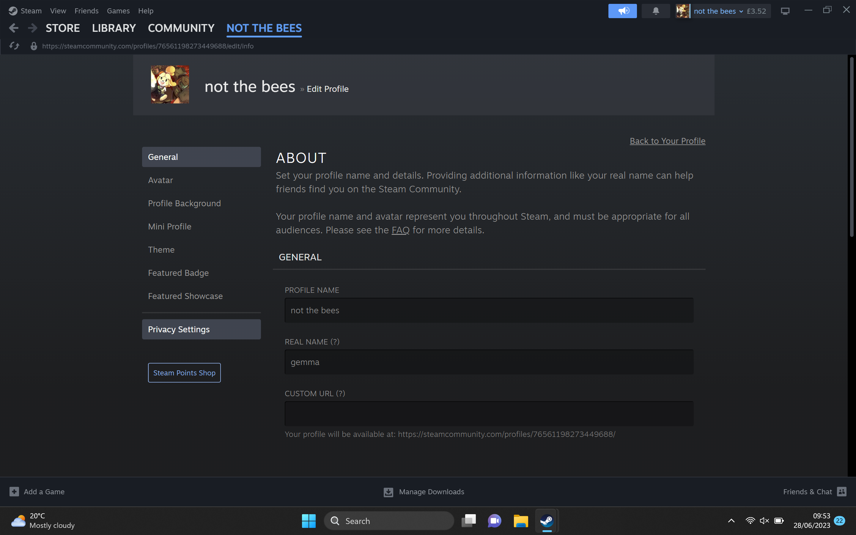856x535 pixels.
Task: Follow the Back to Your Profile link
Action: [x=668, y=141]
